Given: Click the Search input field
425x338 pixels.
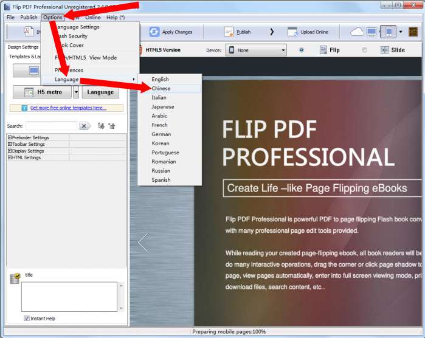Looking at the screenshot, I should coord(52,126).
